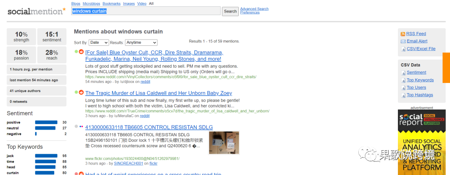
Task: Click the '0 retweets' stat
Action: click(36, 102)
